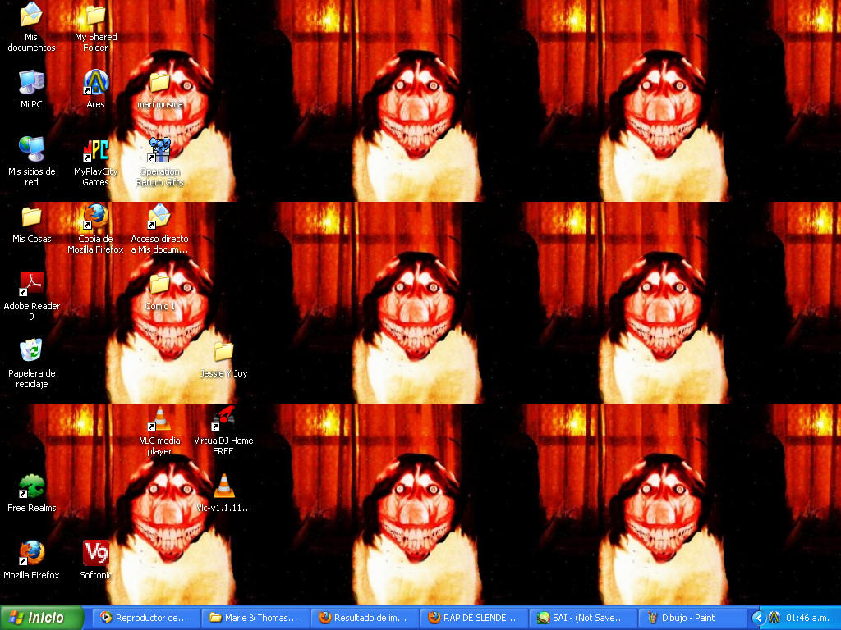Image resolution: width=841 pixels, height=630 pixels.
Task: Launch Mozilla Firefox desktop shortcut
Action: click(x=31, y=560)
